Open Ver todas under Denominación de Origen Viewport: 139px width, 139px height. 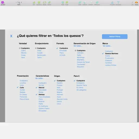tap(78, 46)
